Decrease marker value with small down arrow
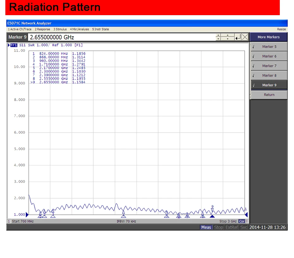Viewport: 294px width, 258px height. coord(218,39)
